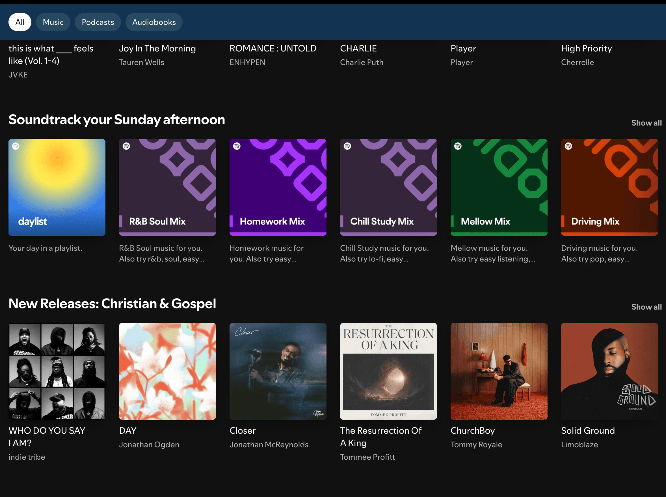Select the All filter chip
Screen dimensions: 666x497
coord(20,22)
